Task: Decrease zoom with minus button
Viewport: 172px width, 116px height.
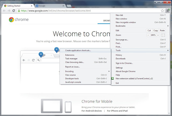Action: (x=148, y=35)
